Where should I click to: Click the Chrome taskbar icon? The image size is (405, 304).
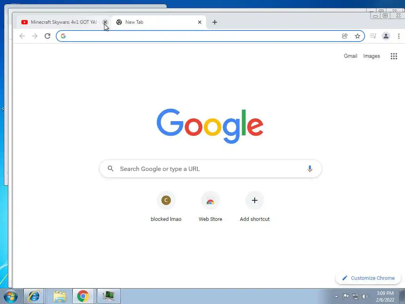pyautogui.click(x=83, y=296)
